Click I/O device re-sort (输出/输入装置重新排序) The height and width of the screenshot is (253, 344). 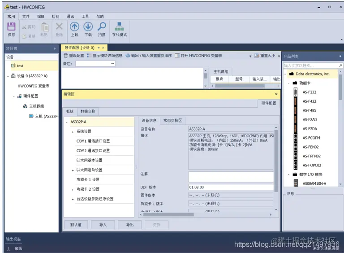click(149, 56)
